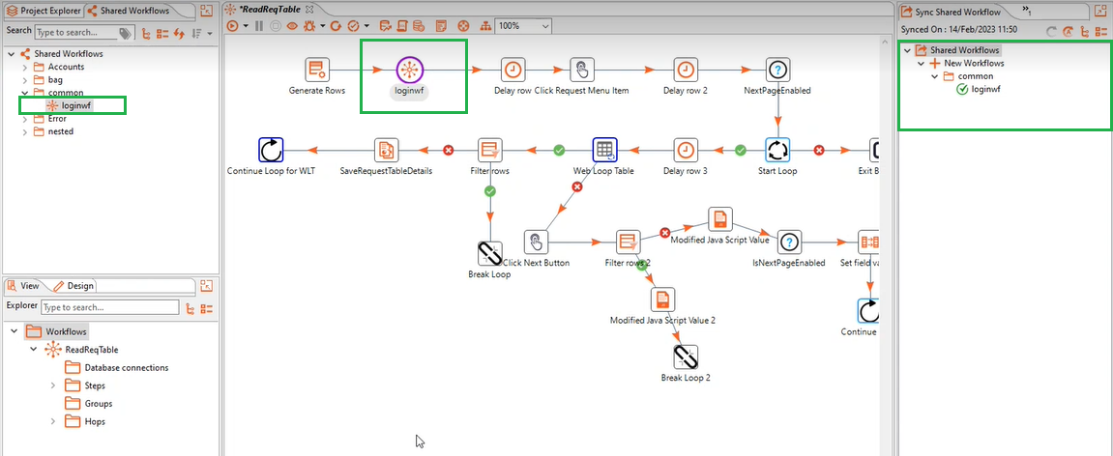
Task: Click the Break Loop step icon
Action: (489, 253)
